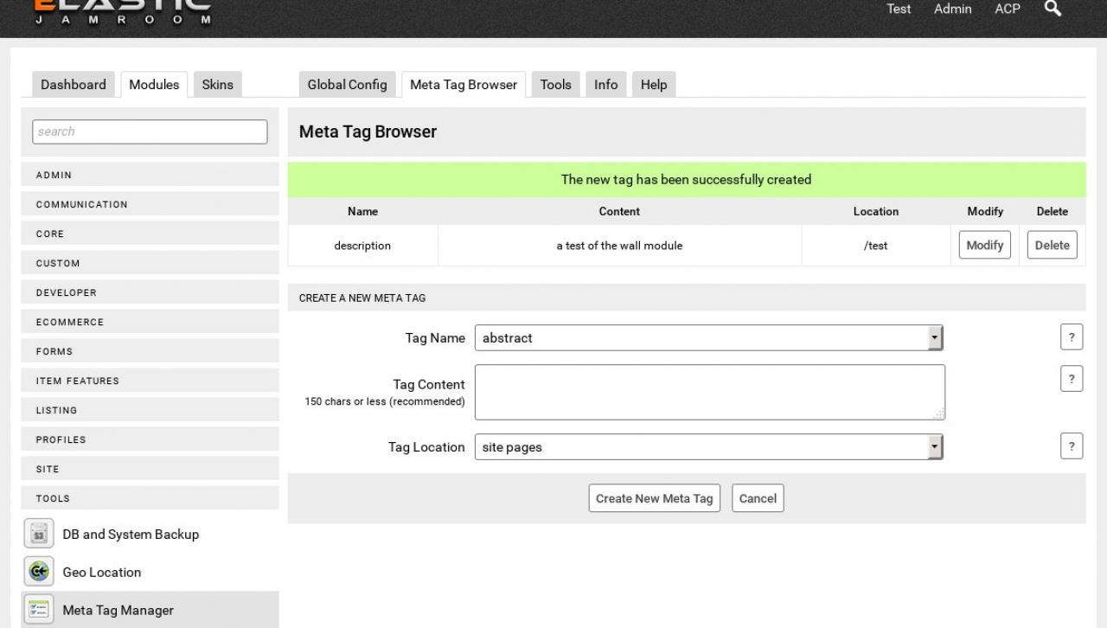Viewport: 1107px width, 628px height.
Task: Open the Tag Location dropdown
Action: click(x=707, y=447)
